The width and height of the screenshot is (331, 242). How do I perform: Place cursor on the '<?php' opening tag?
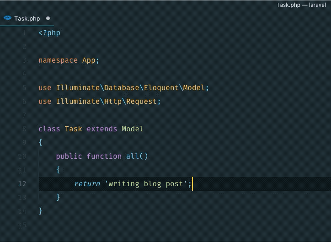click(49, 33)
